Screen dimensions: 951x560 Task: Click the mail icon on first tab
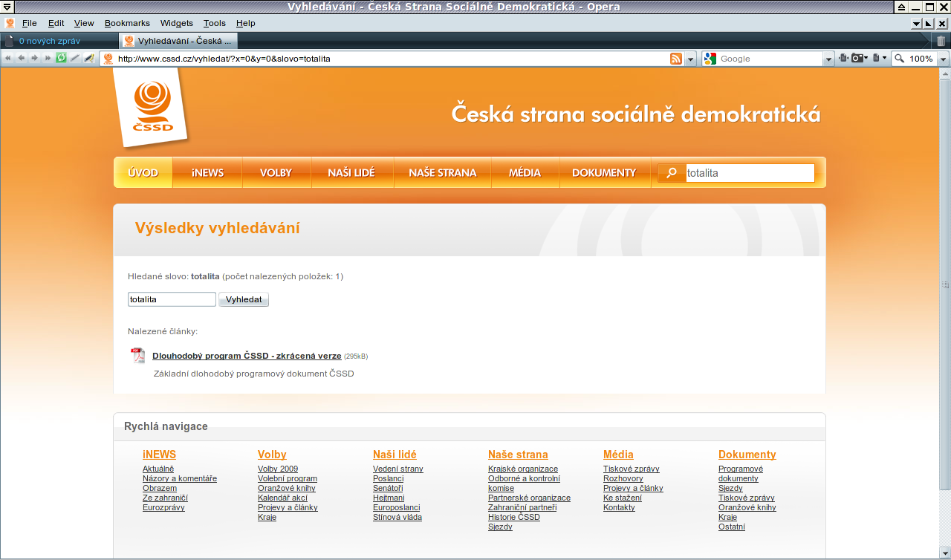[x=8, y=41]
